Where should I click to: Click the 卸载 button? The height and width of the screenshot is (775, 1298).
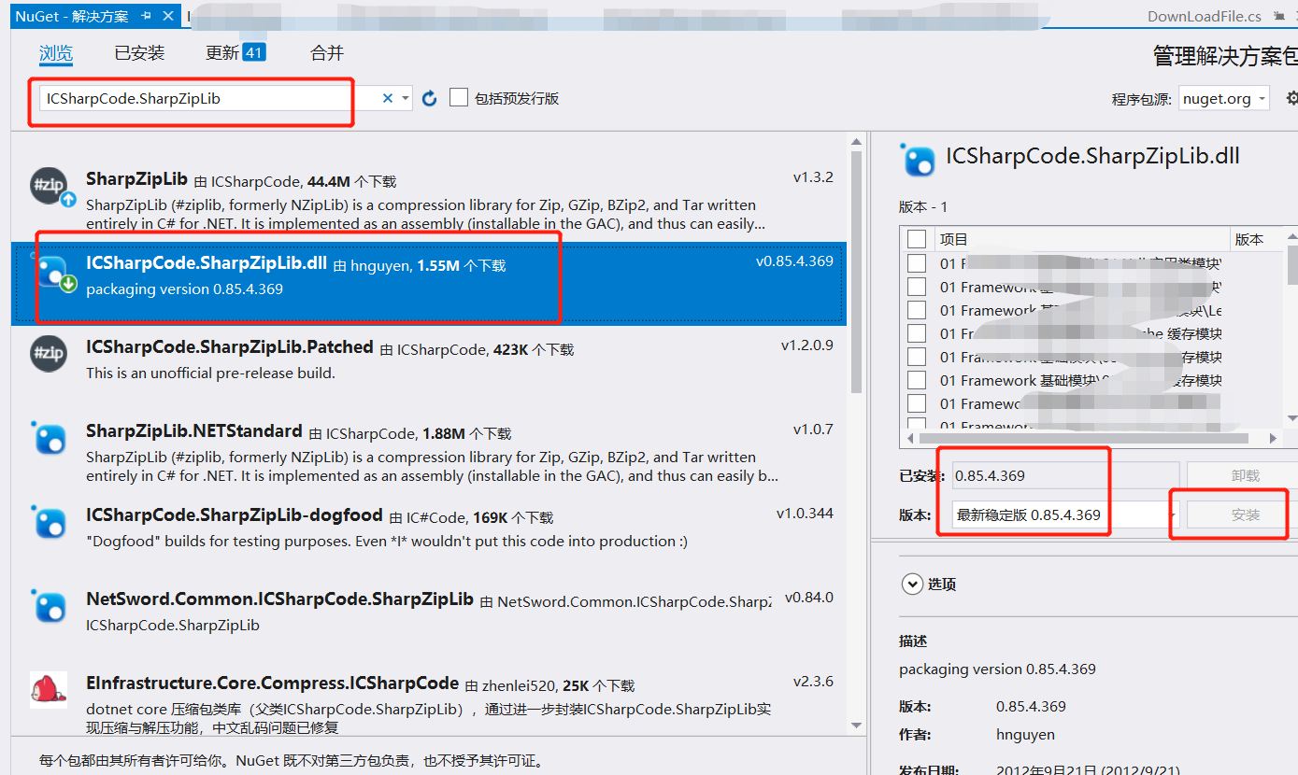point(1246,475)
